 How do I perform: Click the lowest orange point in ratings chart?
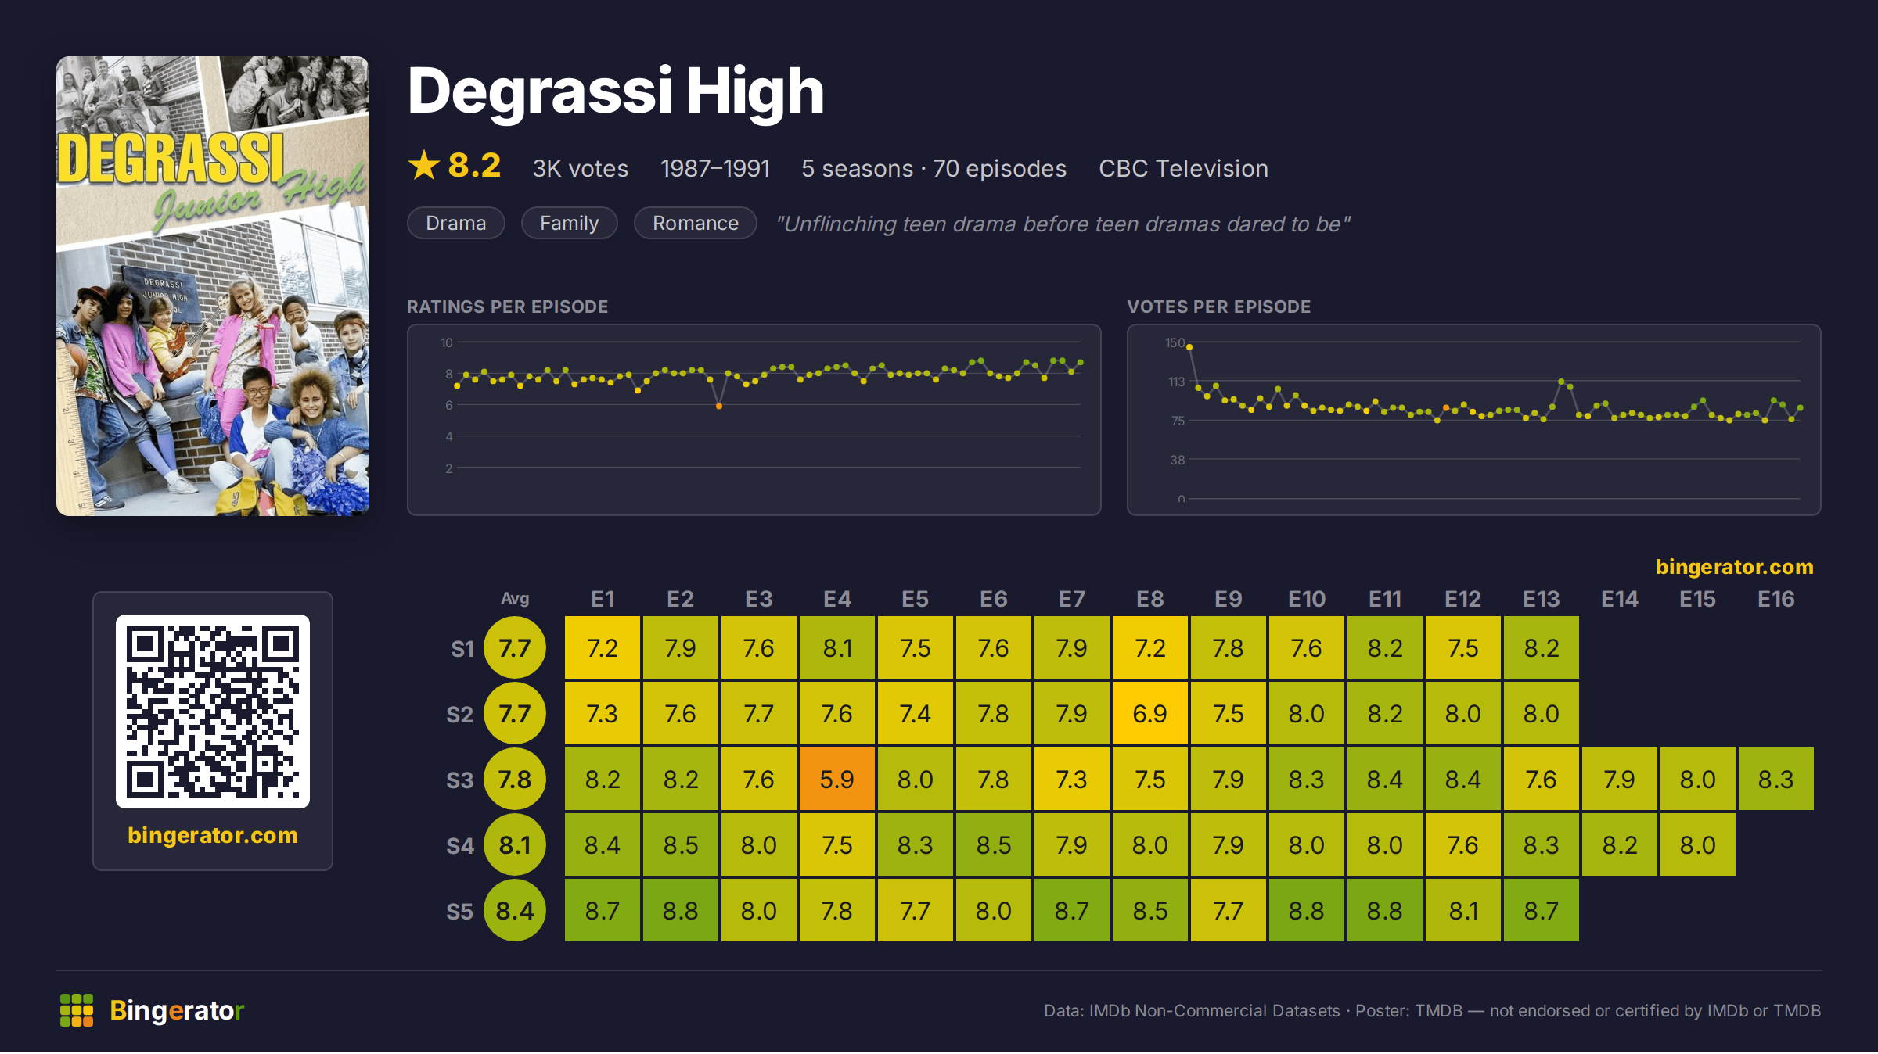click(x=719, y=407)
